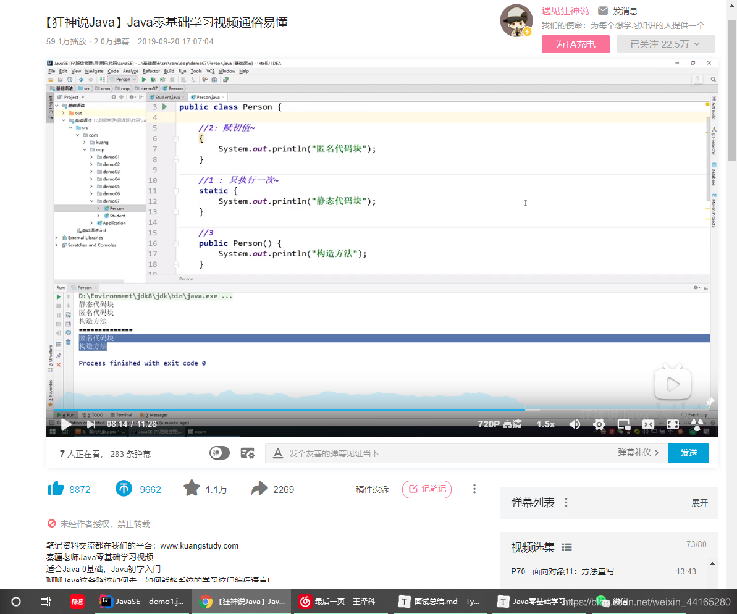Open the 记笔记 notes button
The height and width of the screenshot is (614, 737).
[x=427, y=489]
